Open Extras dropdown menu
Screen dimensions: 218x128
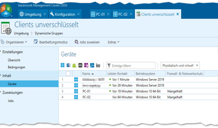point(114,42)
